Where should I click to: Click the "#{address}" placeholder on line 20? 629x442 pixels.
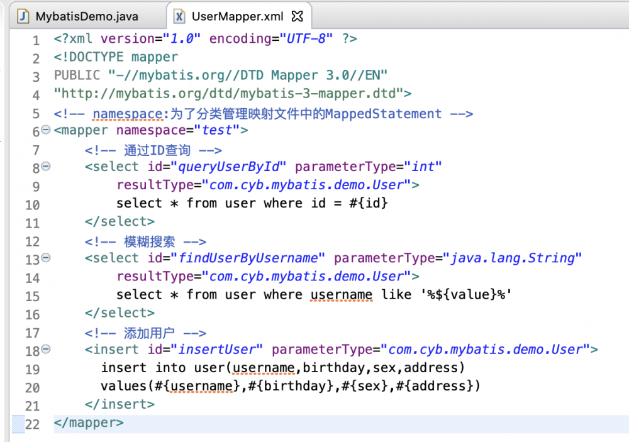[434, 386]
